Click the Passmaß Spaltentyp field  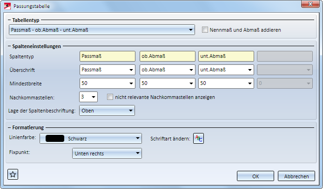(x=107, y=56)
